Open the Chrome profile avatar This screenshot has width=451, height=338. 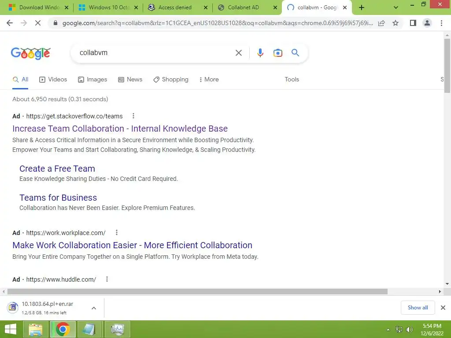[427, 23]
